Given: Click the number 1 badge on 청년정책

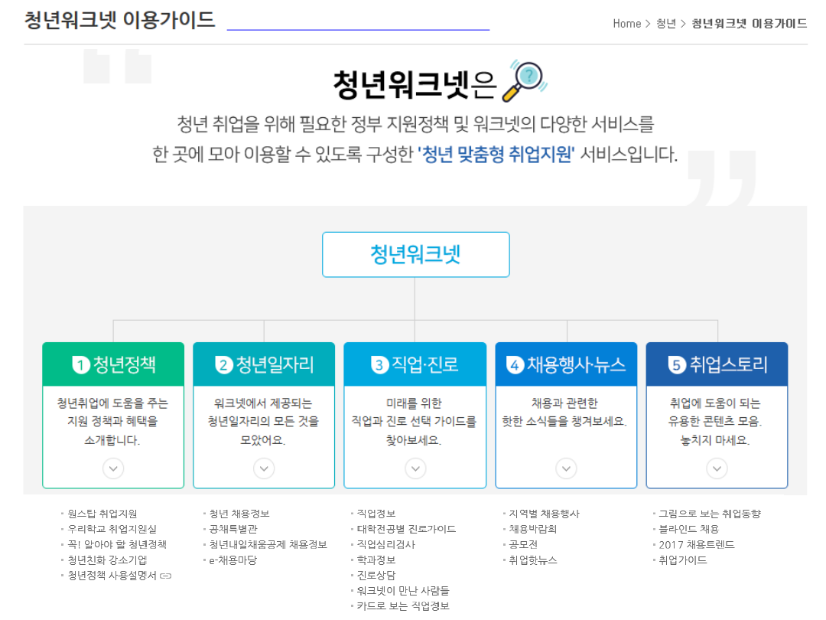Looking at the screenshot, I should point(81,365).
